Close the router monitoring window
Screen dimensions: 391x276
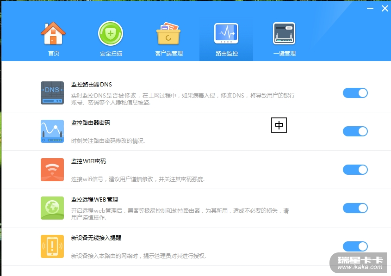click(x=385, y=8)
